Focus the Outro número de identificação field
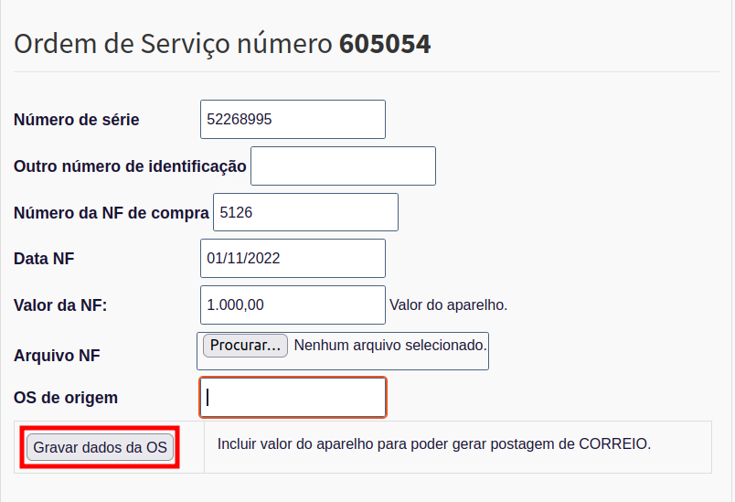Image resolution: width=735 pixels, height=502 pixels. coord(343,166)
